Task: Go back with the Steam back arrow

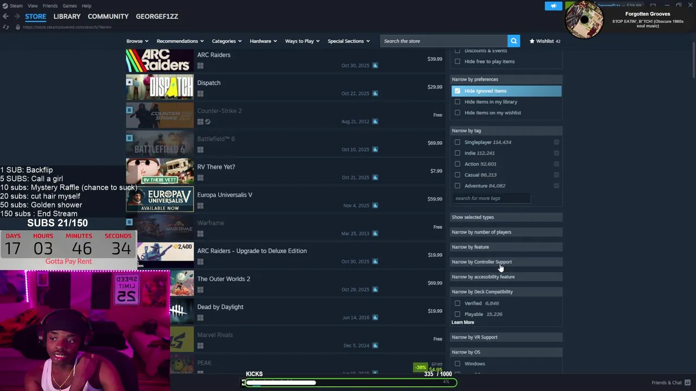Action: pyautogui.click(x=5, y=16)
